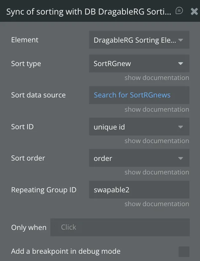Image resolution: width=200 pixels, height=261 pixels.
Task: Click the Only when condition field
Action: point(120,227)
